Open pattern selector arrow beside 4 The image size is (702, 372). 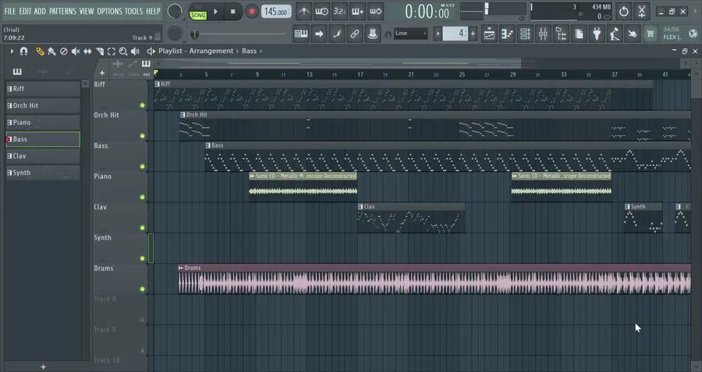(438, 33)
